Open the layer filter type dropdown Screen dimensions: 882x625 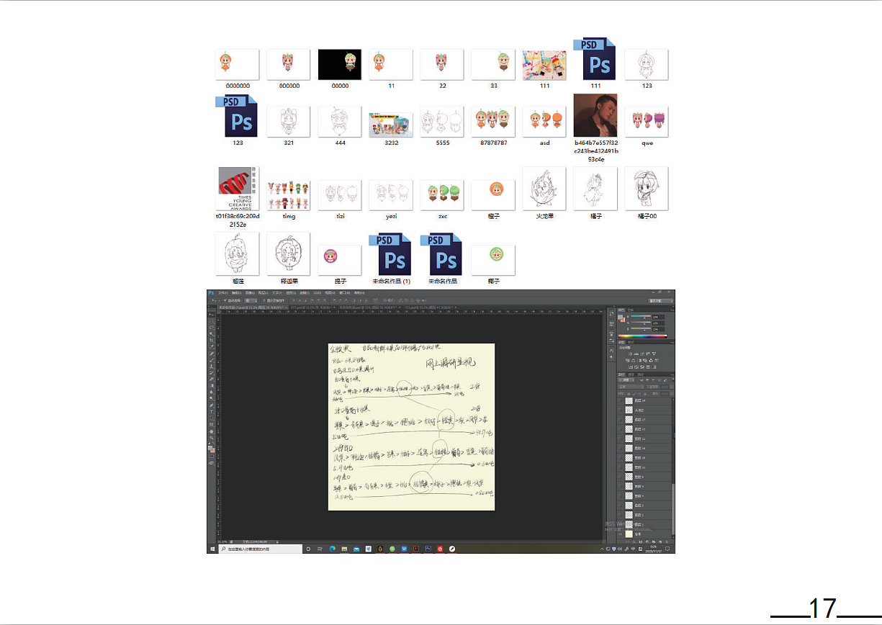(626, 379)
